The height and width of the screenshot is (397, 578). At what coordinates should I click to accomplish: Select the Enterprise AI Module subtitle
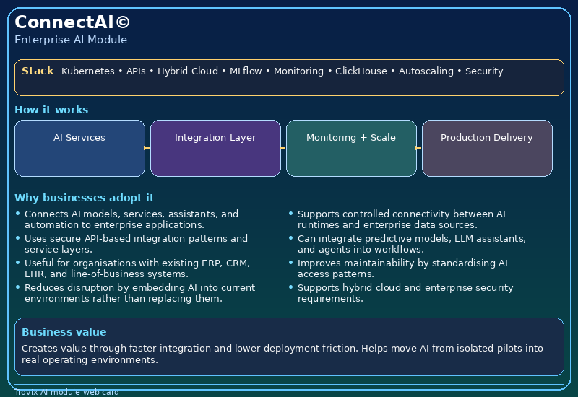tap(71, 40)
